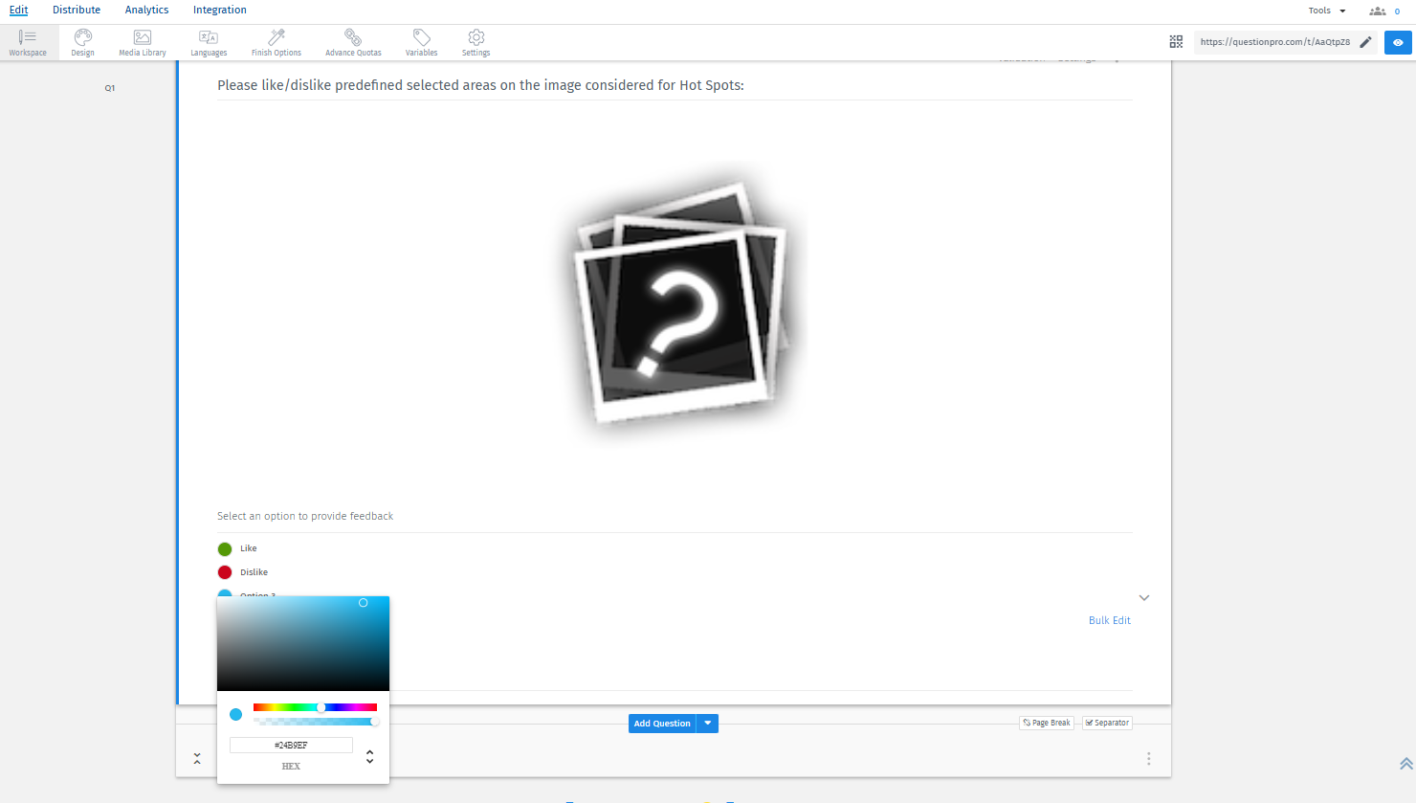Image resolution: width=1416 pixels, height=803 pixels.
Task: Click the Add Question button
Action: 661,724
